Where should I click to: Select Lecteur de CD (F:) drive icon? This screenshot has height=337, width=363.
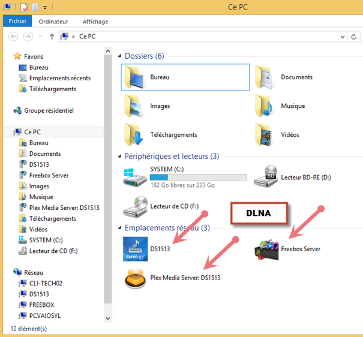click(136, 206)
